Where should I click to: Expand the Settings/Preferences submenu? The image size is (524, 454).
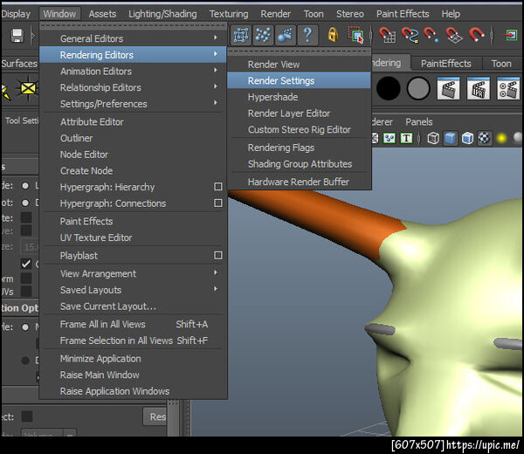133,104
